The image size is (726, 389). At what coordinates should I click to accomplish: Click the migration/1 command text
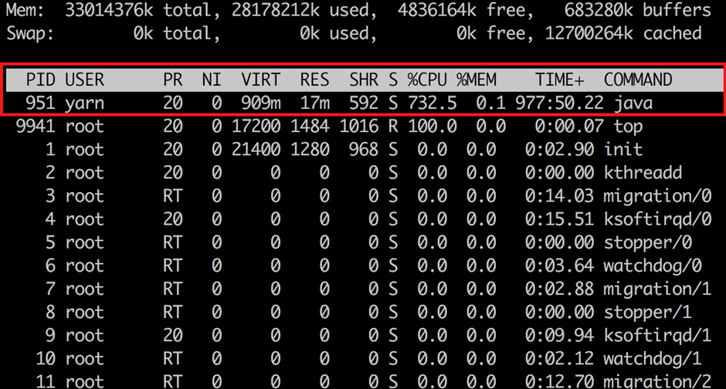tap(657, 289)
